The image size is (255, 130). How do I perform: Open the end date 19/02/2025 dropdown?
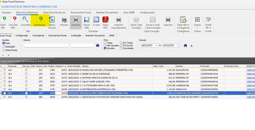pyautogui.click(x=178, y=46)
